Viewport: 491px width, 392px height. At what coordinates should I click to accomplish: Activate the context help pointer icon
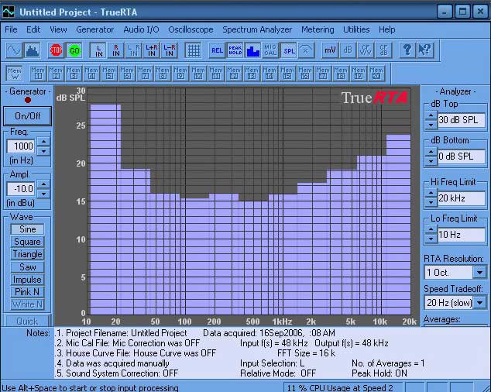[x=425, y=50]
